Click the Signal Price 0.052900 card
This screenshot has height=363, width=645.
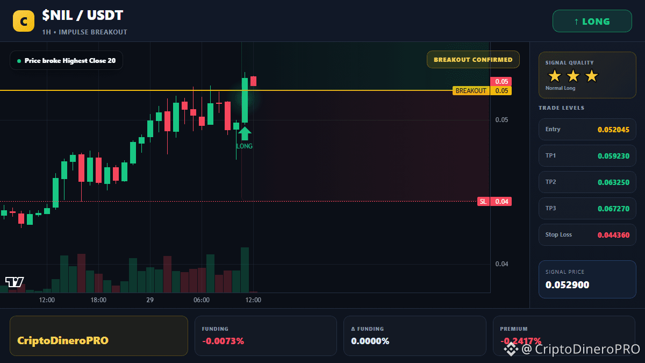coord(587,279)
